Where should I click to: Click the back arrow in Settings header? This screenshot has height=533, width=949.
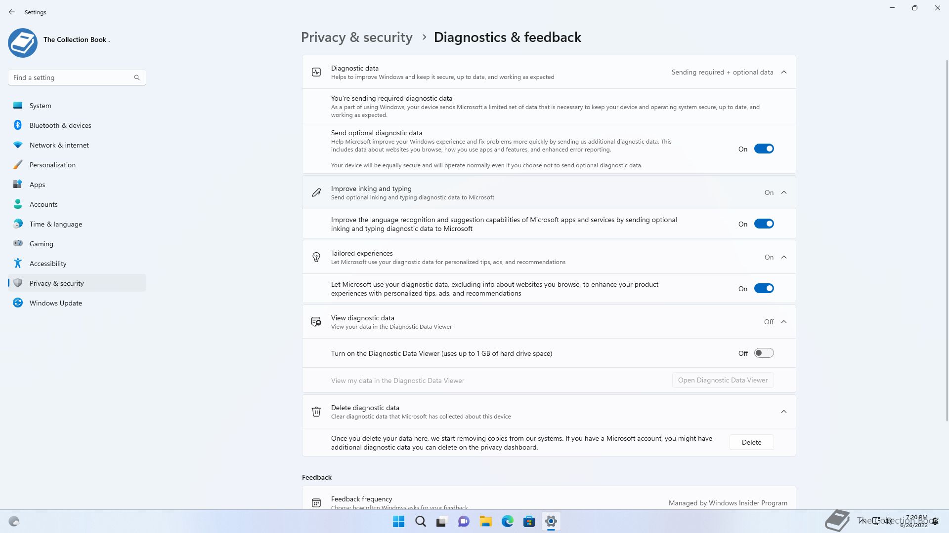(x=12, y=12)
